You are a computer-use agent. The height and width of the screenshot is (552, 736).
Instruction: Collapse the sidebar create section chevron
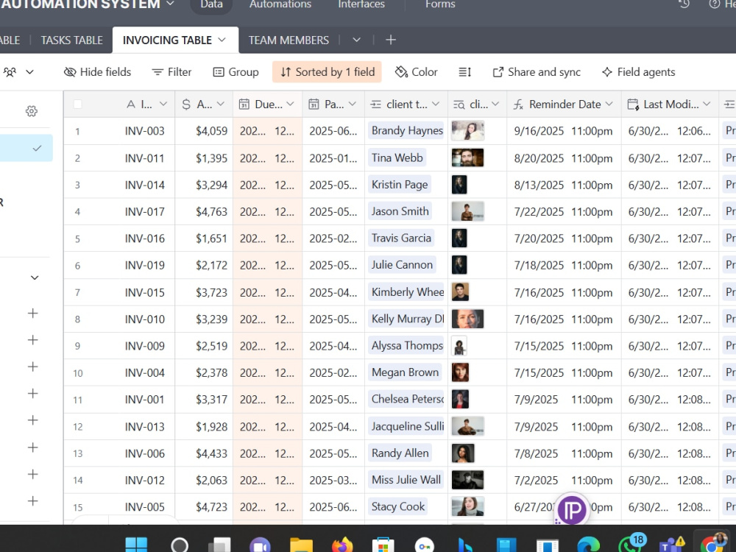point(35,277)
